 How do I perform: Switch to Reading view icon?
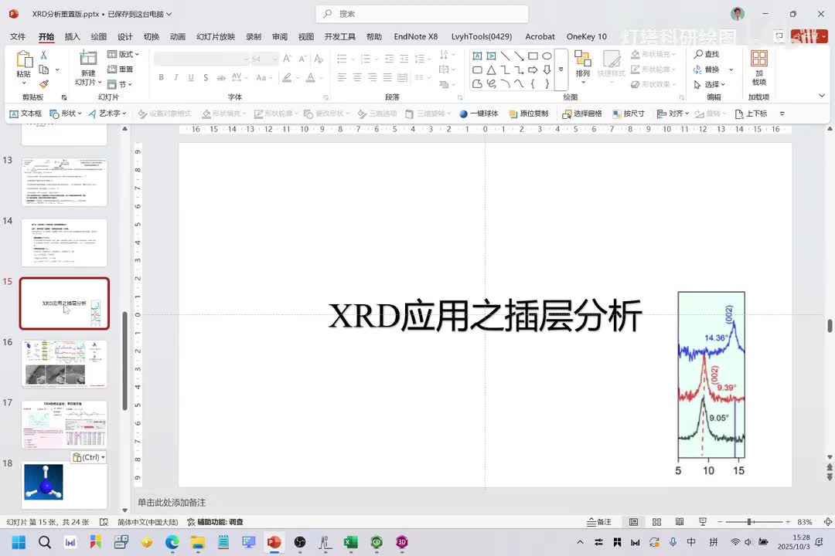pos(680,522)
